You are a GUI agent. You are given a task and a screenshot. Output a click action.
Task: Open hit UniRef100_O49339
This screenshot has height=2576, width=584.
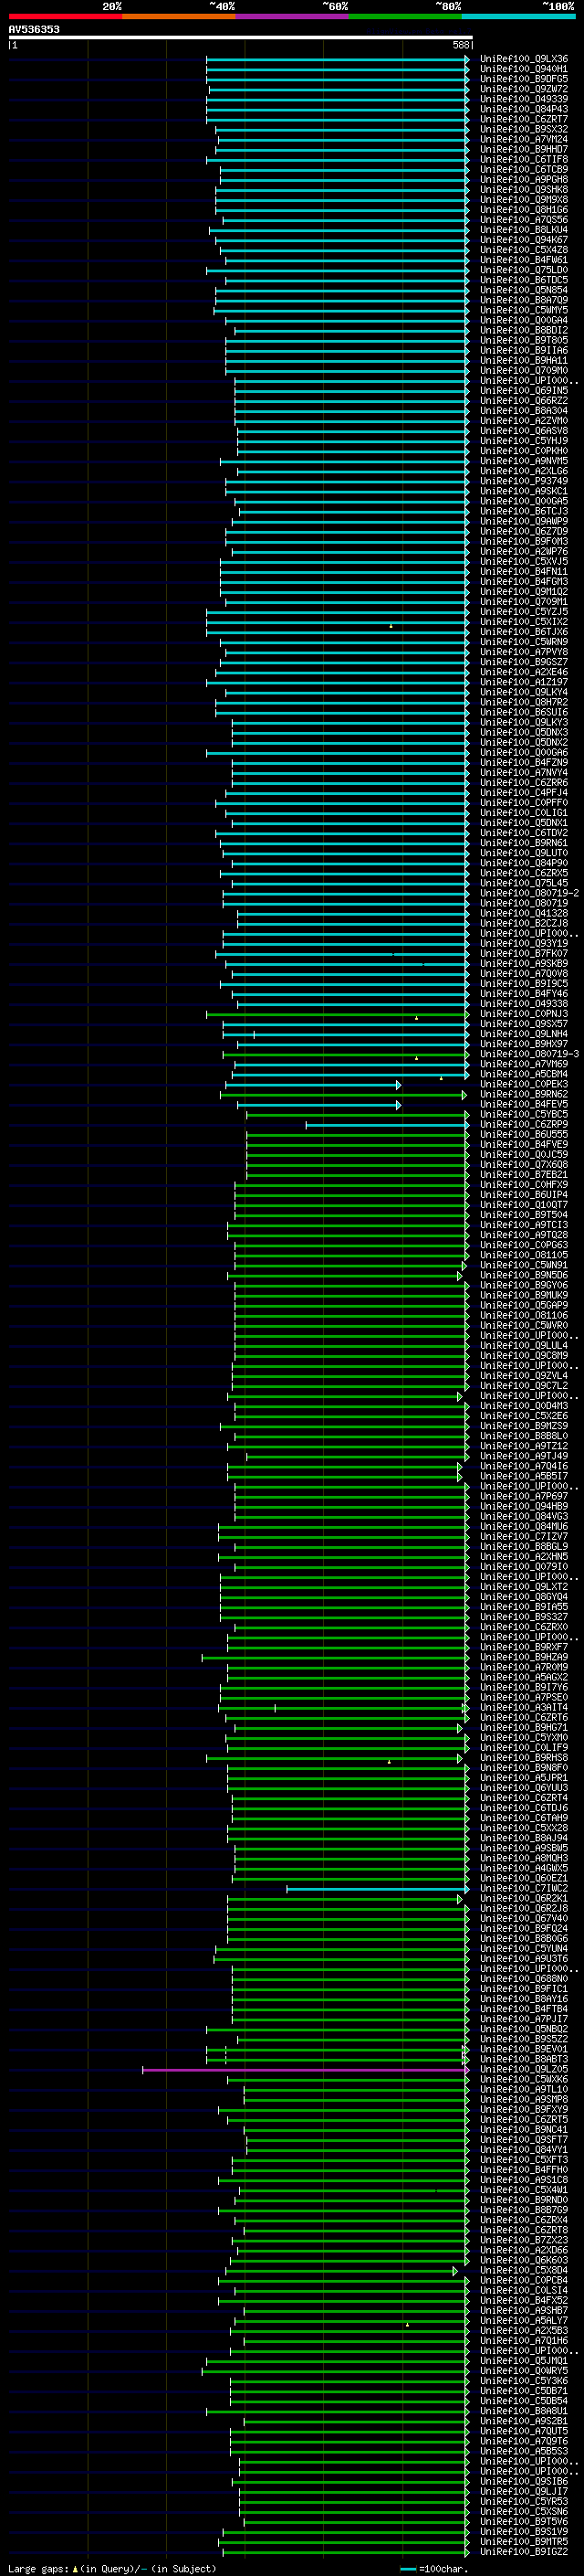pos(524,99)
